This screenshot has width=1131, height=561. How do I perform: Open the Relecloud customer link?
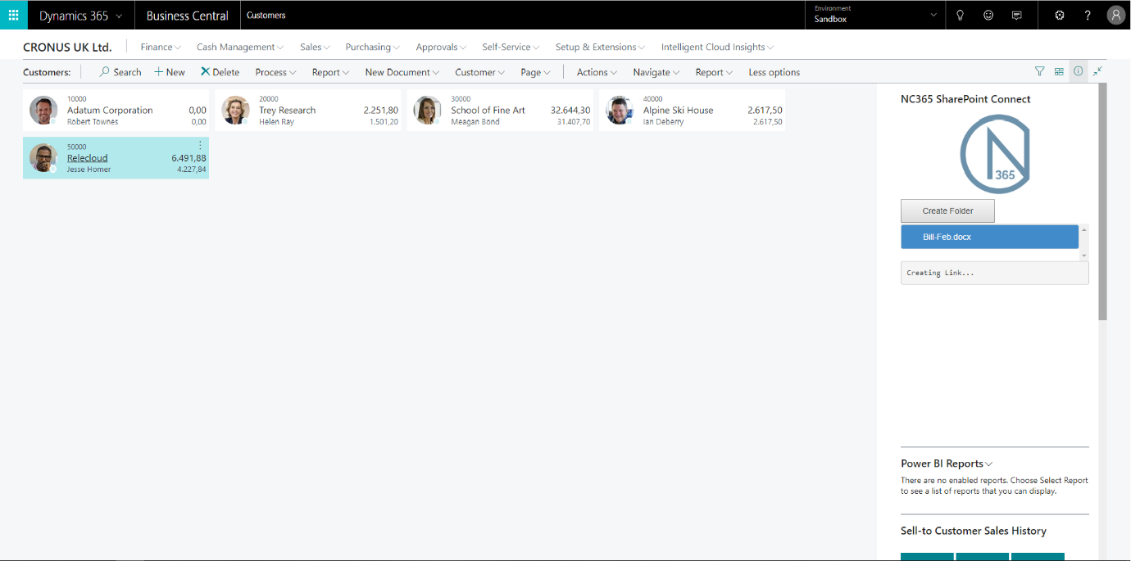click(88, 158)
